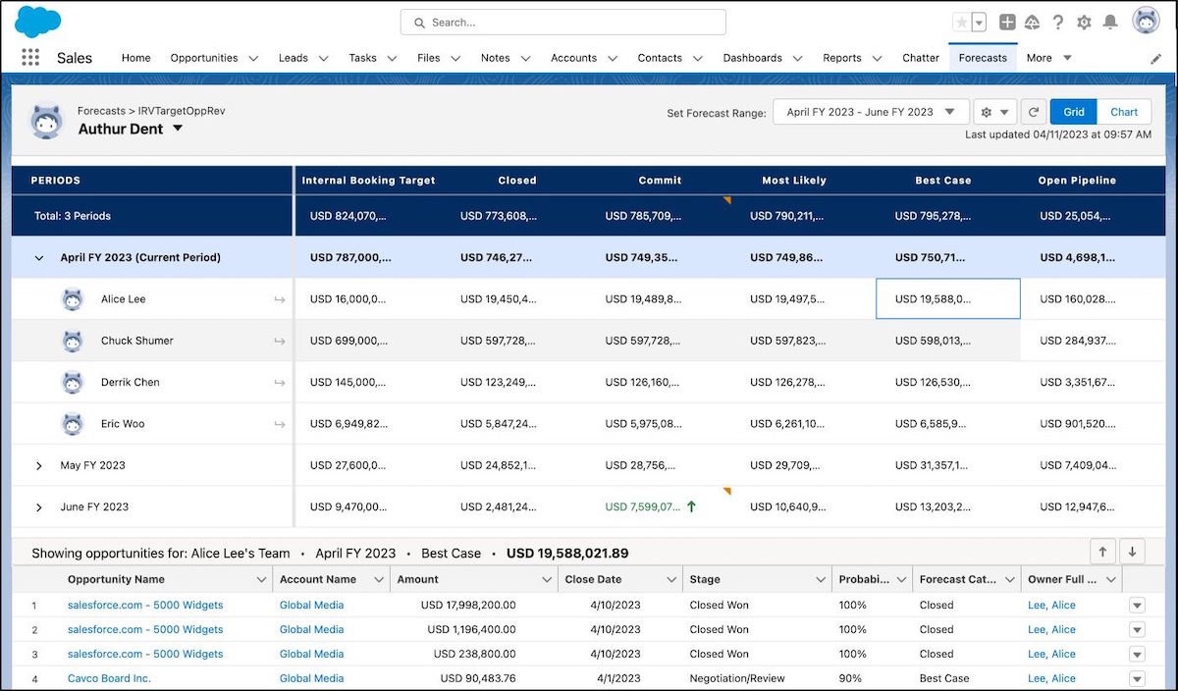Go to the Reports tab
This screenshot has width=1178, height=691.
(841, 58)
